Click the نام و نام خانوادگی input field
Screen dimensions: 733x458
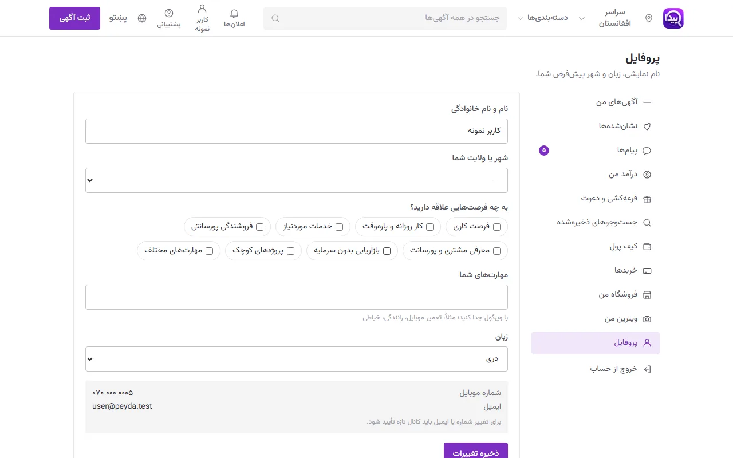tap(297, 131)
